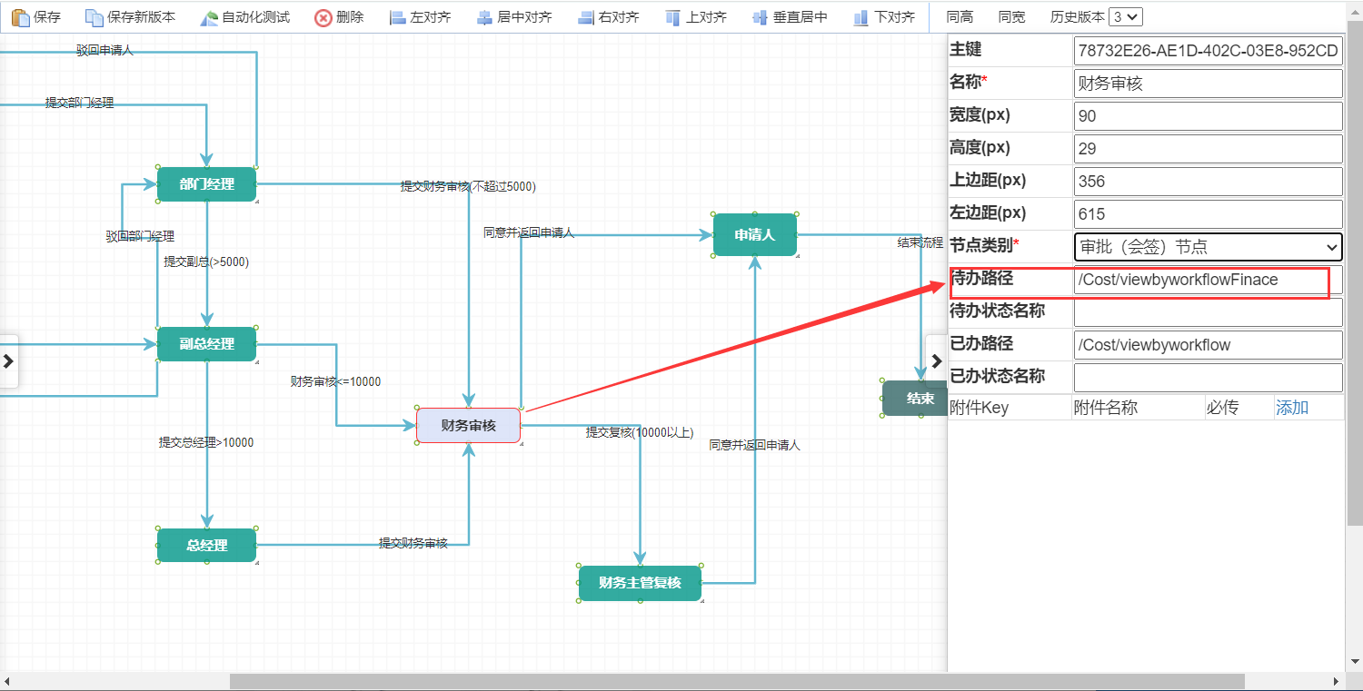Expand the right side panel chevron

point(937,361)
